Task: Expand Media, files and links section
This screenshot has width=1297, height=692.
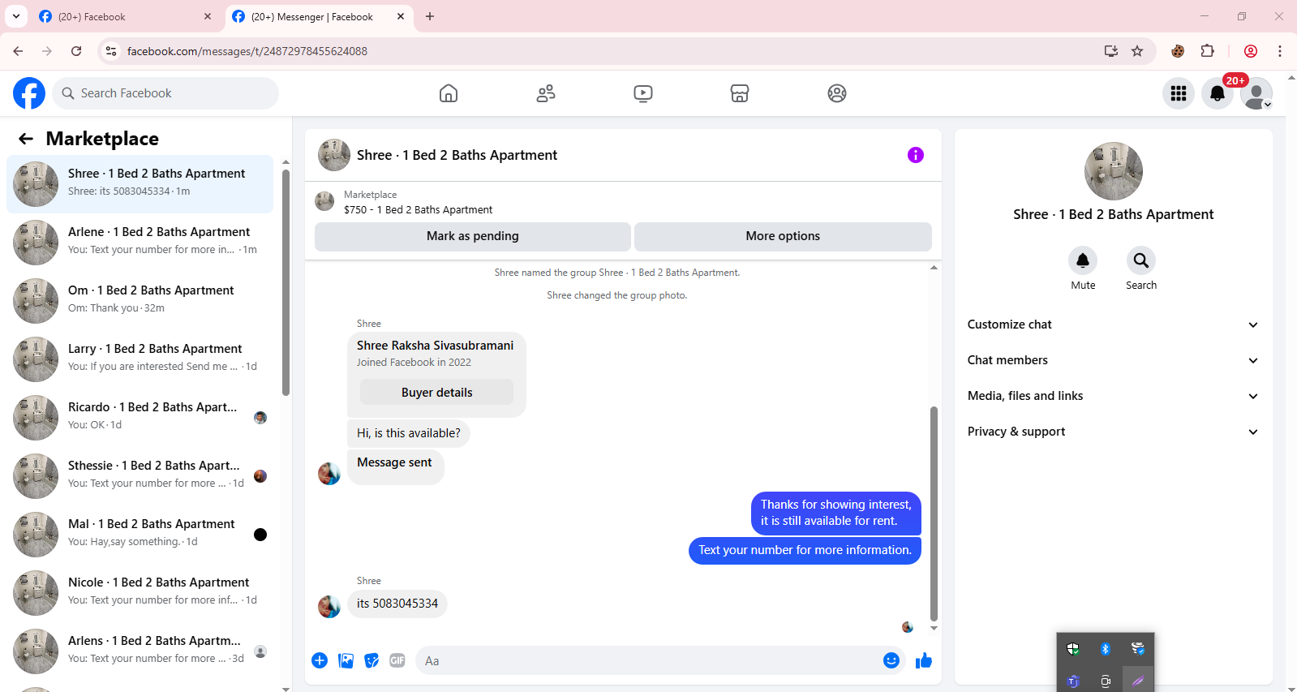Action: [1114, 396]
